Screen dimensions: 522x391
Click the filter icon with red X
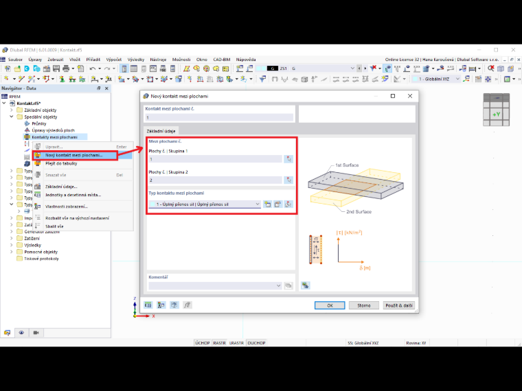[374, 69]
